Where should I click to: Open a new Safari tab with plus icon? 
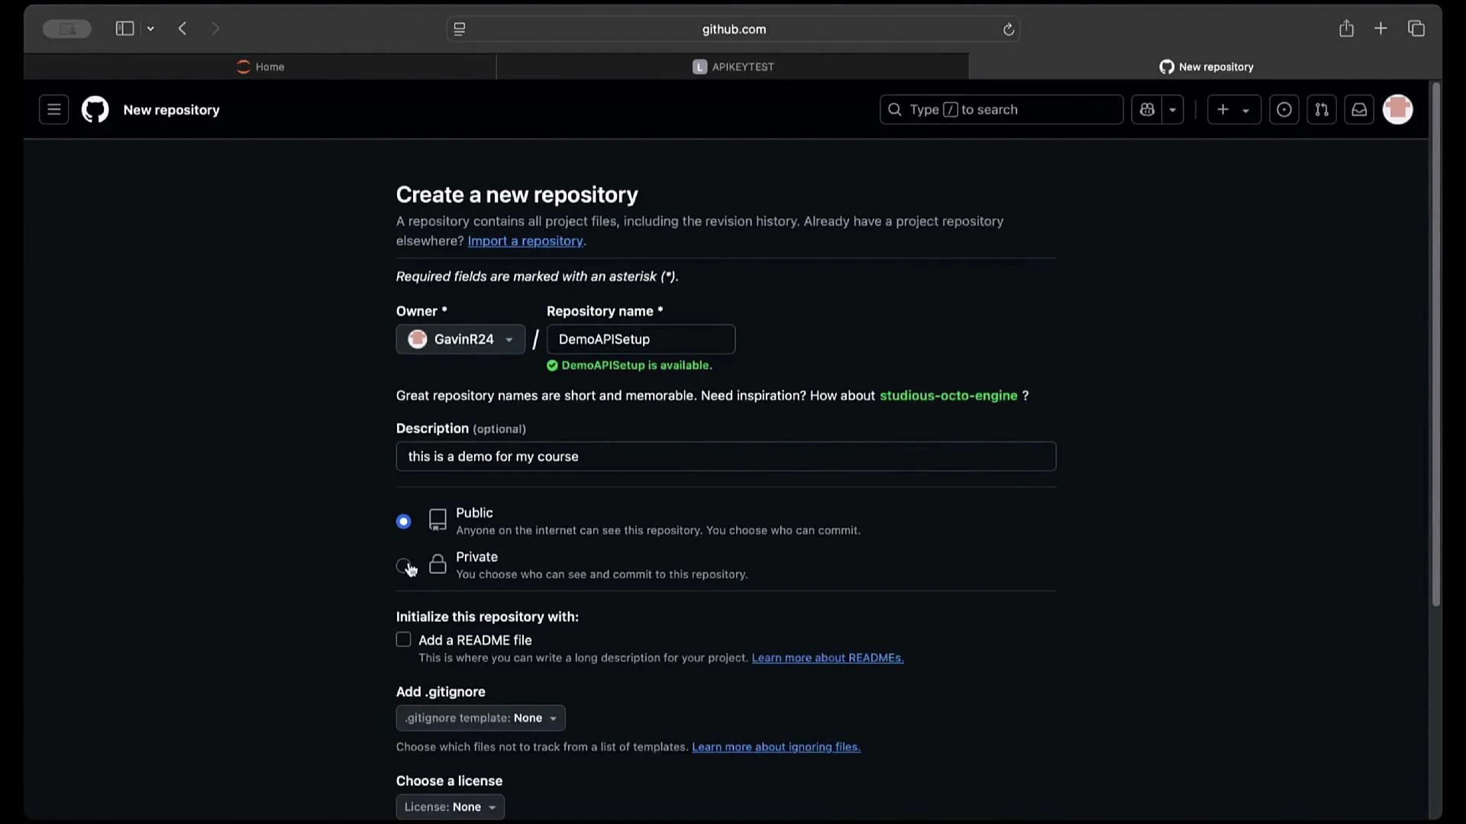pos(1380,28)
